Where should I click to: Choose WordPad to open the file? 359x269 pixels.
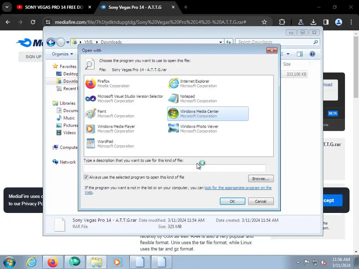110,144
